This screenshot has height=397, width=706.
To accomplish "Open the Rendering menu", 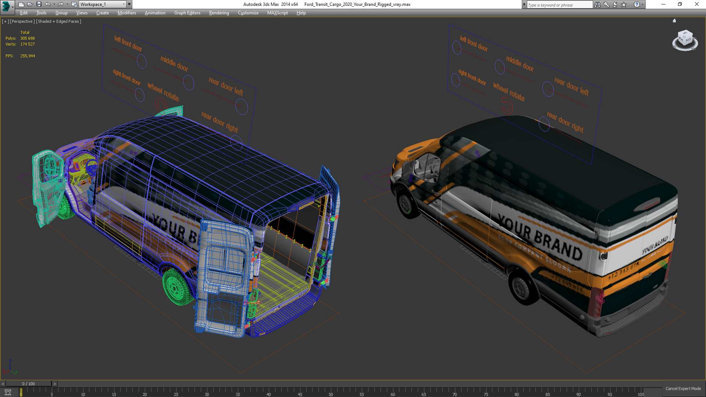I will (219, 13).
